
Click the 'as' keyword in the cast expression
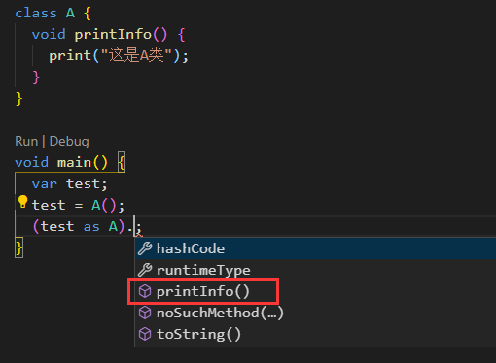pyautogui.click(x=91, y=226)
